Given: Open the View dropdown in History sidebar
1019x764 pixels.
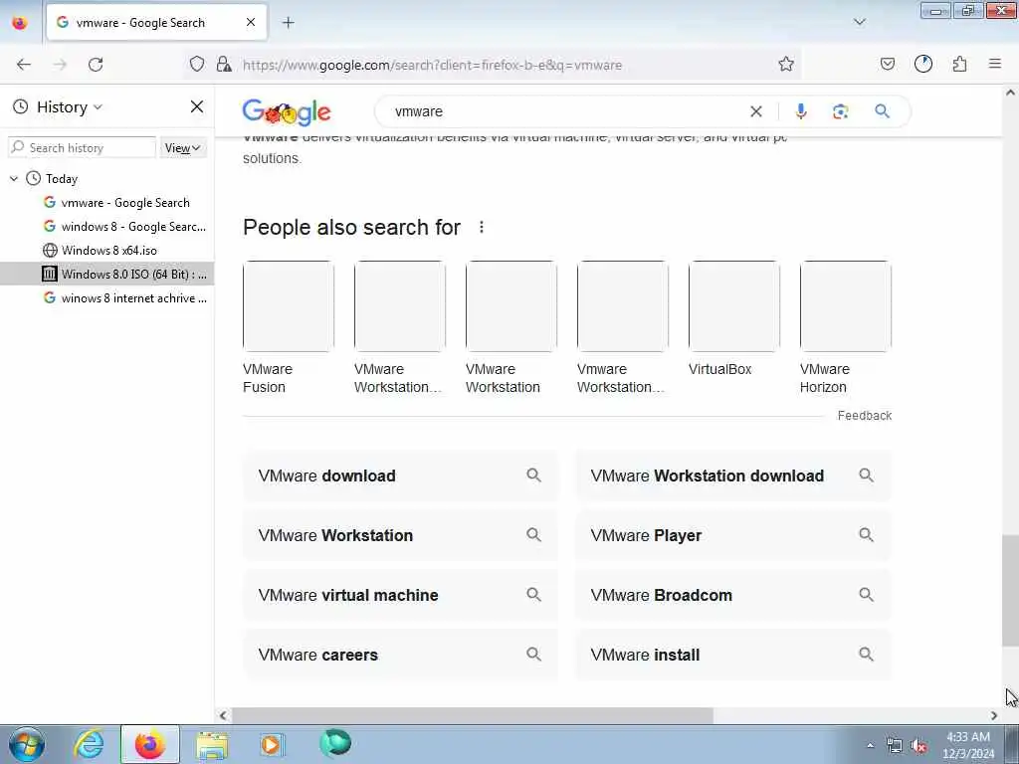Looking at the screenshot, I should (183, 147).
